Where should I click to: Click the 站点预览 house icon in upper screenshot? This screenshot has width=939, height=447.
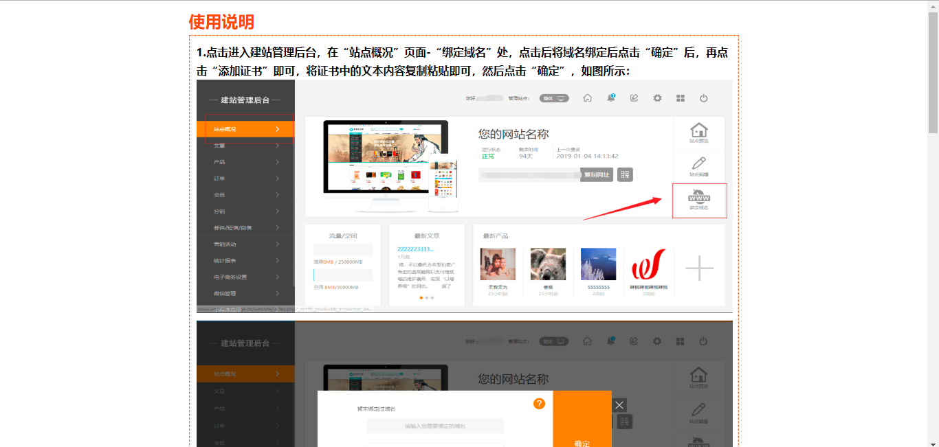tap(699, 133)
